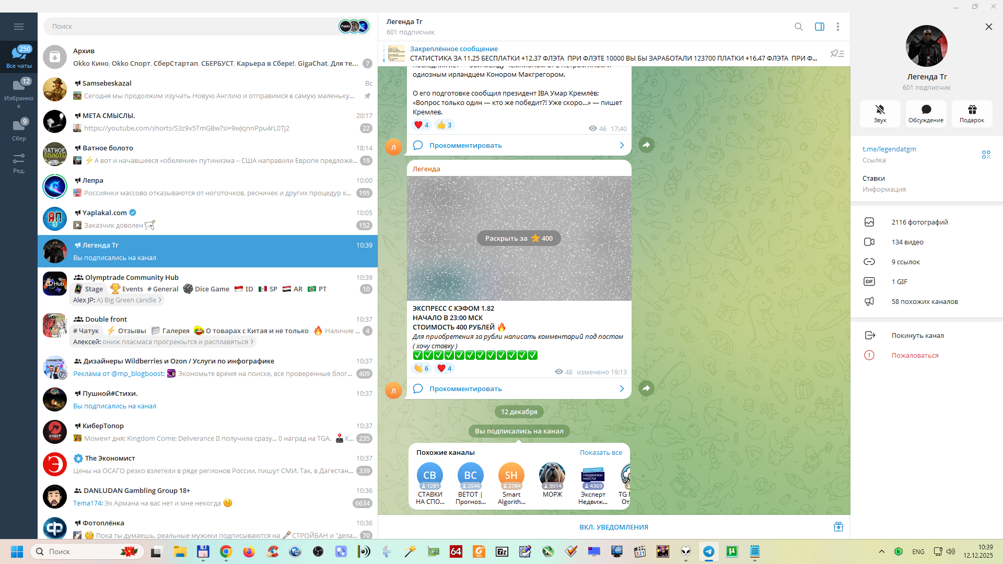The width and height of the screenshot is (1003, 564).
Task: Unlock the paid media for 400 stars
Action: [x=518, y=239]
